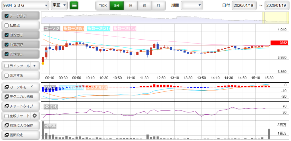Save chart with お気に入り保存
The height and width of the screenshot is (141, 291).
tap(20, 125)
